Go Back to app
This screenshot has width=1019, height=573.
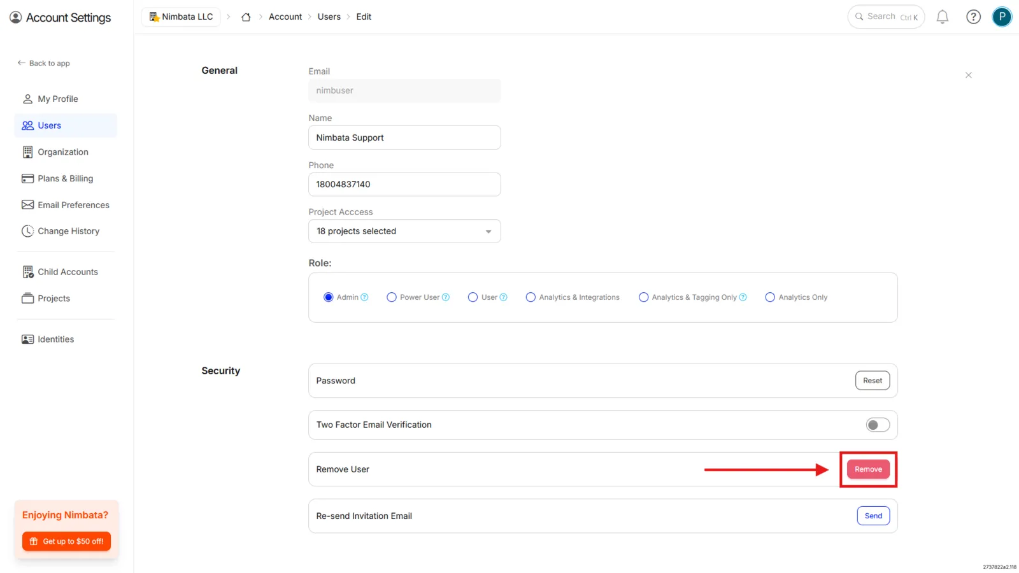click(43, 63)
